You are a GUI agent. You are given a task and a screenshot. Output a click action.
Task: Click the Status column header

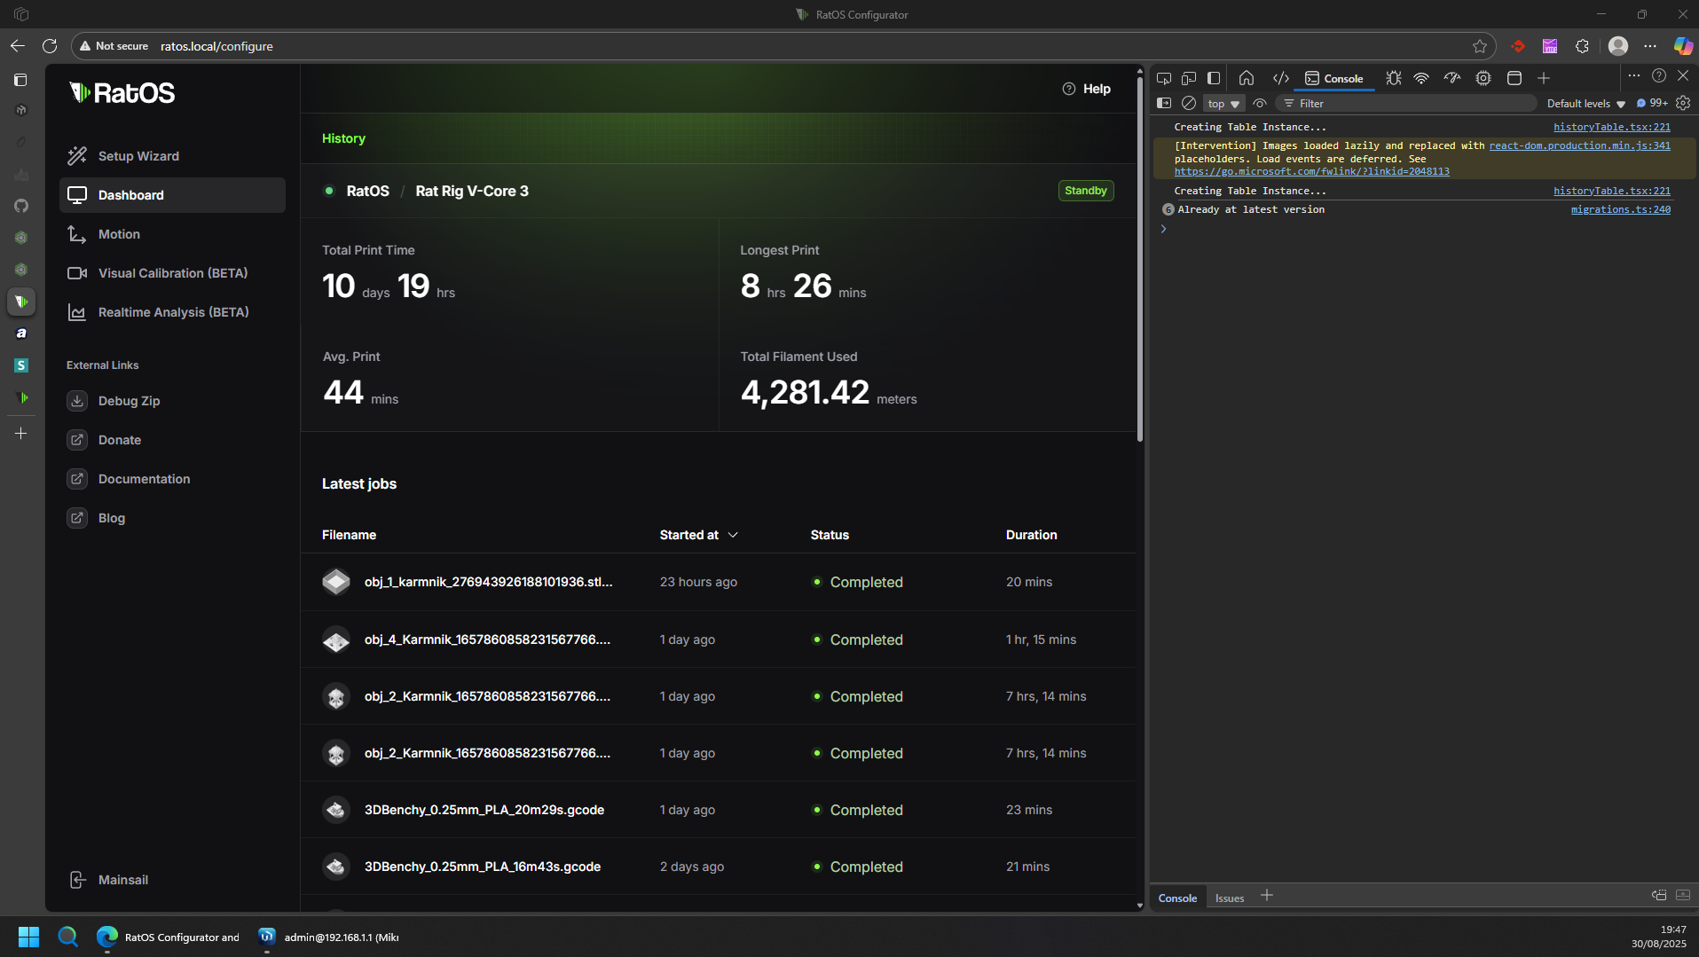pos(830,535)
